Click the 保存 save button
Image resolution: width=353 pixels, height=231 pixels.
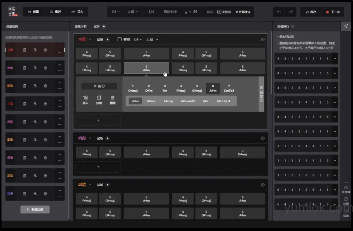point(311,12)
